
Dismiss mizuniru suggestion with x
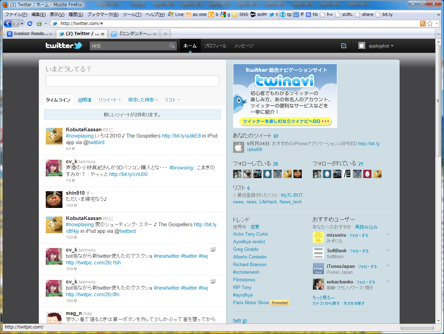(x=388, y=235)
